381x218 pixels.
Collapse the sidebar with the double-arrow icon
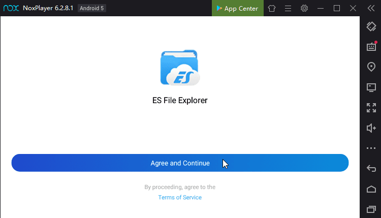pos(371,8)
